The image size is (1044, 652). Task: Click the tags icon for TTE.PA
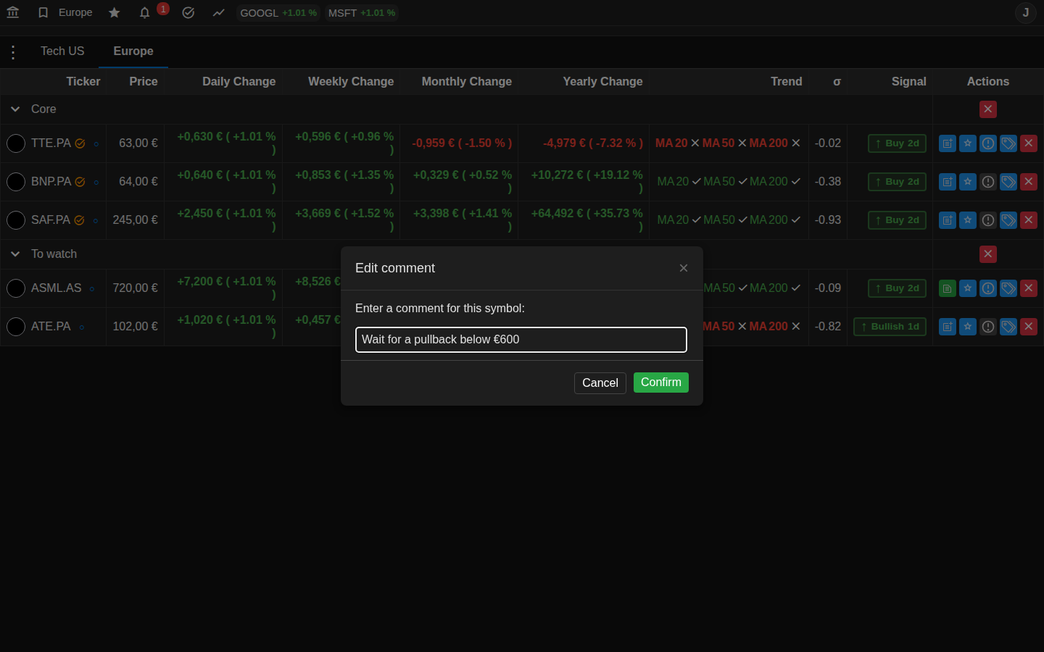coord(1008,143)
